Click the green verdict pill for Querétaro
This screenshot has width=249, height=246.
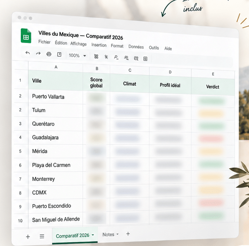click(x=211, y=126)
